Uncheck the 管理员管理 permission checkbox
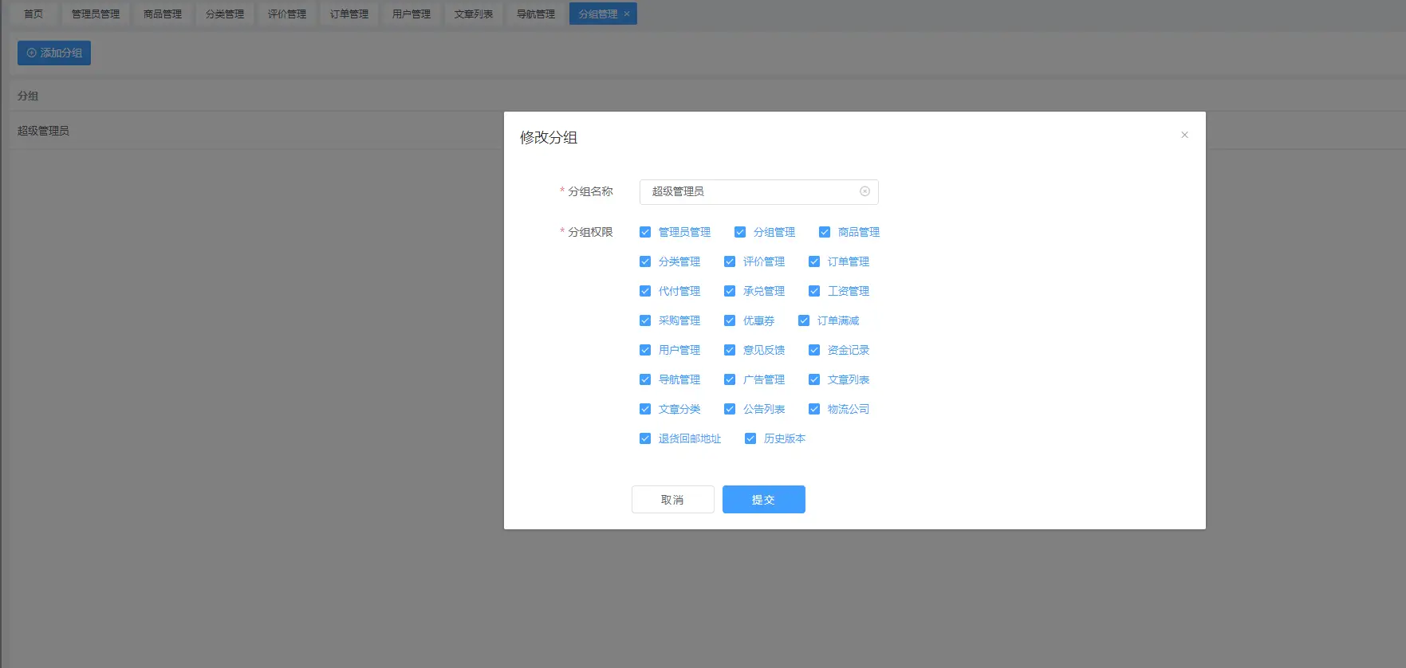Viewport: 1406px width, 668px height. pyautogui.click(x=645, y=232)
